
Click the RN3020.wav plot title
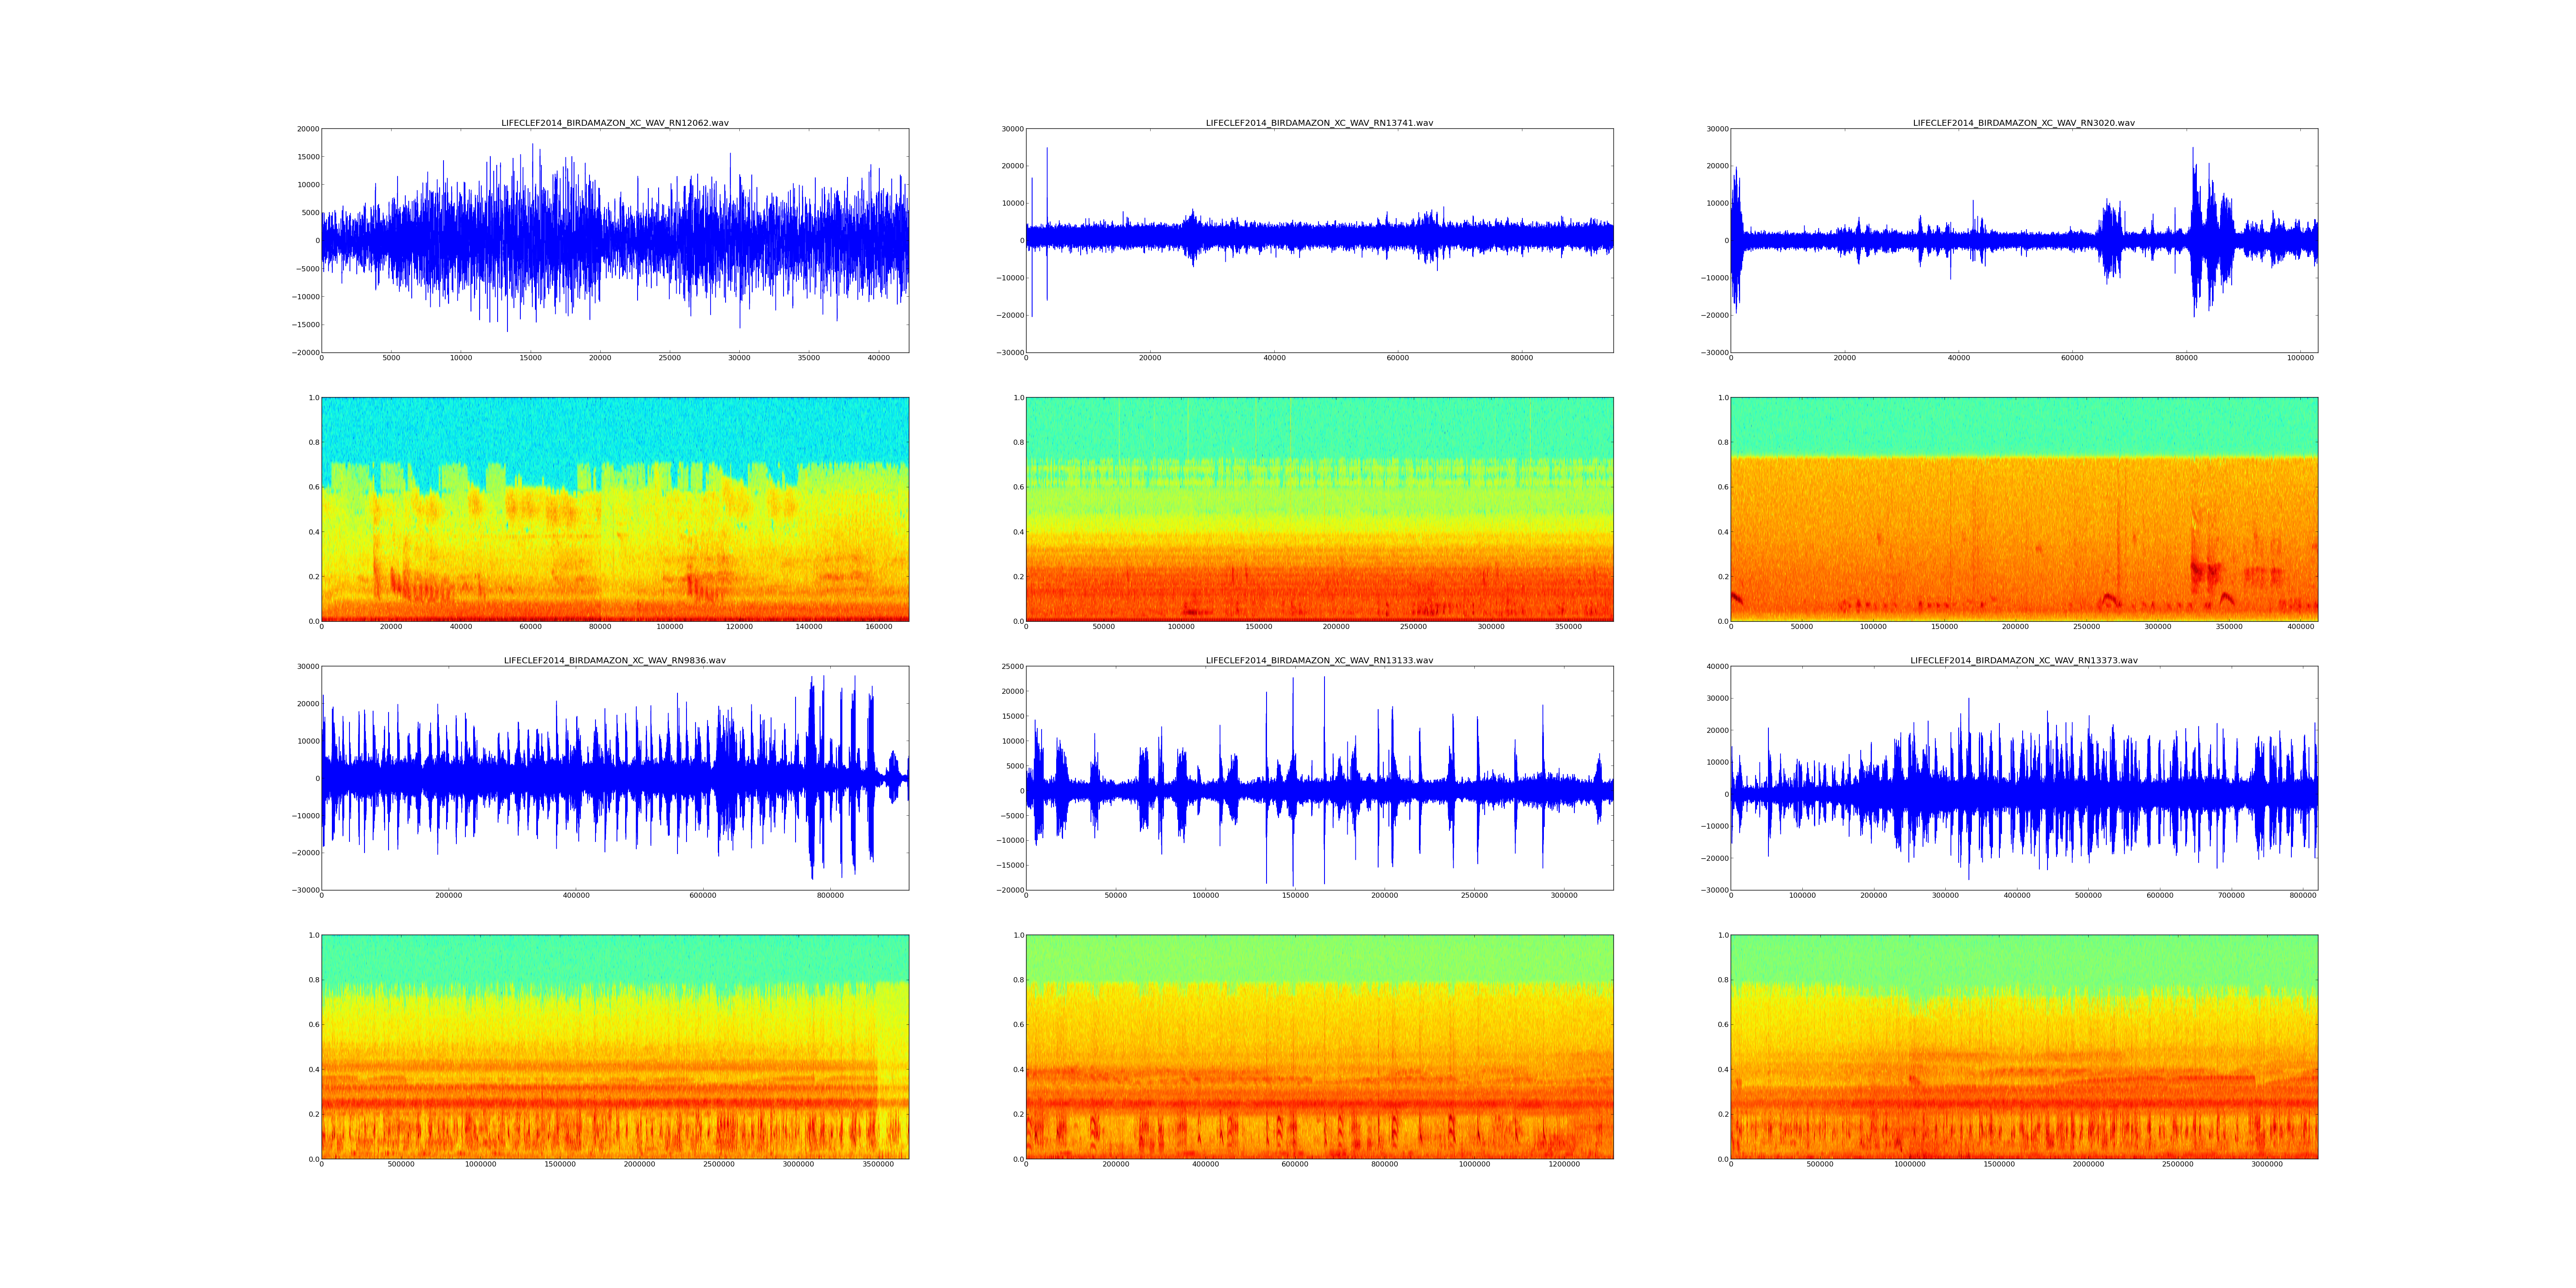click(2023, 123)
